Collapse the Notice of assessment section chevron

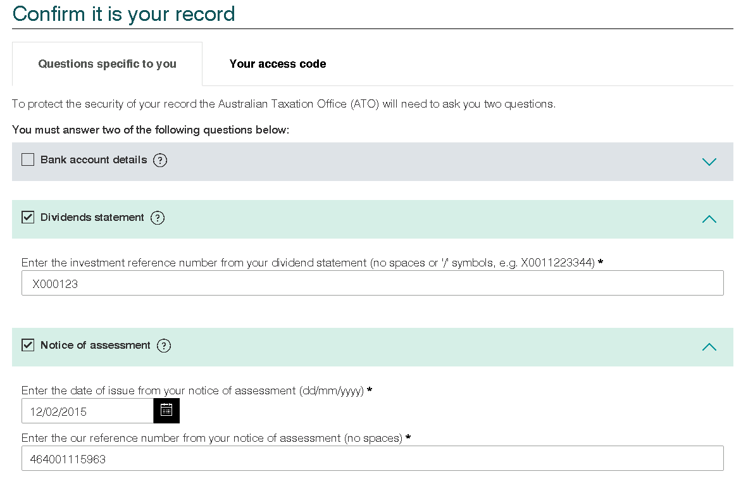(x=709, y=347)
